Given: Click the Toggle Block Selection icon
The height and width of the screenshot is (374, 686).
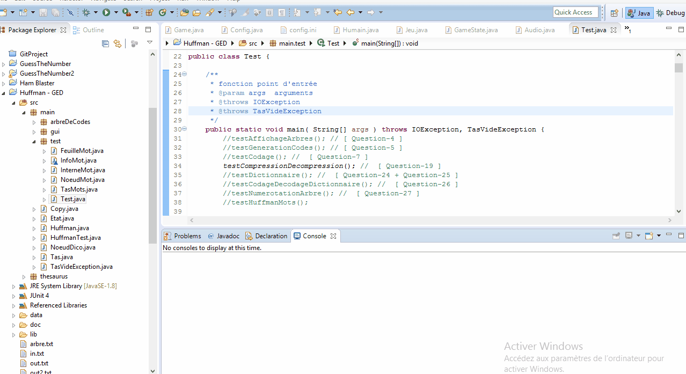Looking at the screenshot, I should [269, 12].
